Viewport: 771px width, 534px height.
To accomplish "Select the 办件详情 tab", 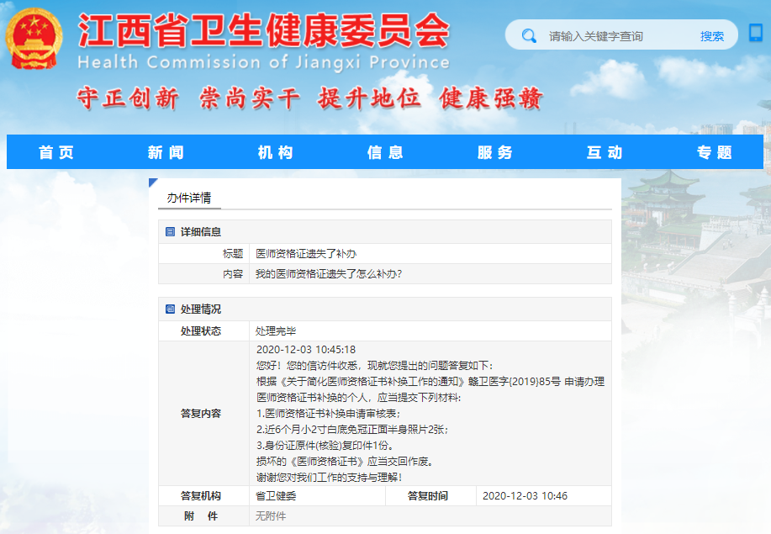I will click(188, 198).
